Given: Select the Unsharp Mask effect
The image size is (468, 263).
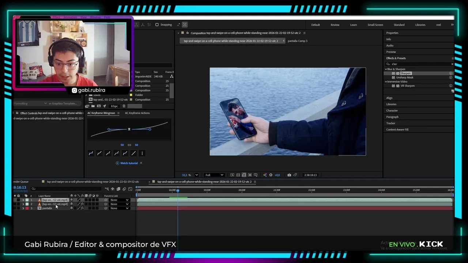Looking at the screenshot, I should 404,77.
